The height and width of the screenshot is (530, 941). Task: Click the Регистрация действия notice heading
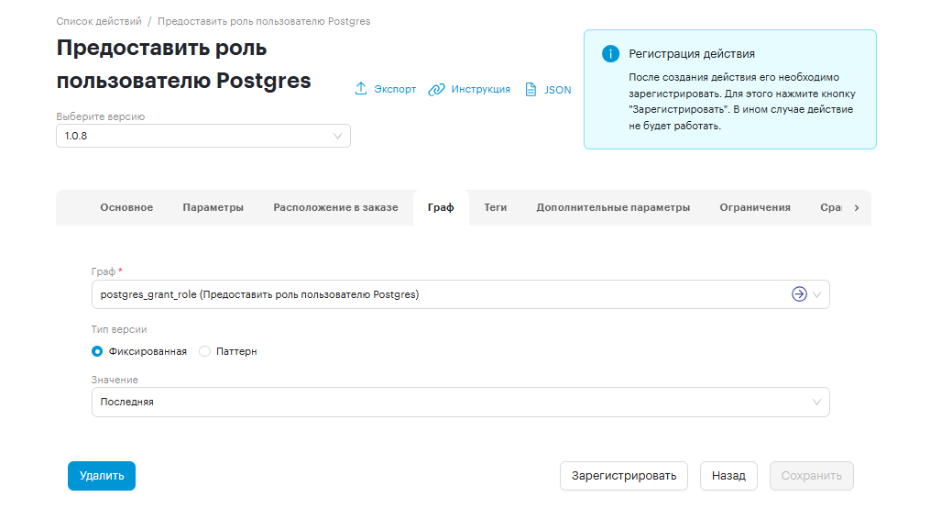(x=692, y=53)
